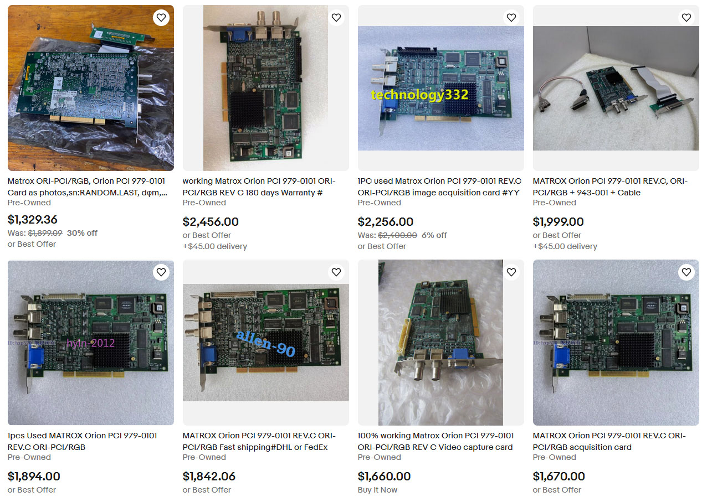The width and height of the screenshot is (707, 497).
Task: View photo of card on plastic bag
Action: (x=91, y=88)
